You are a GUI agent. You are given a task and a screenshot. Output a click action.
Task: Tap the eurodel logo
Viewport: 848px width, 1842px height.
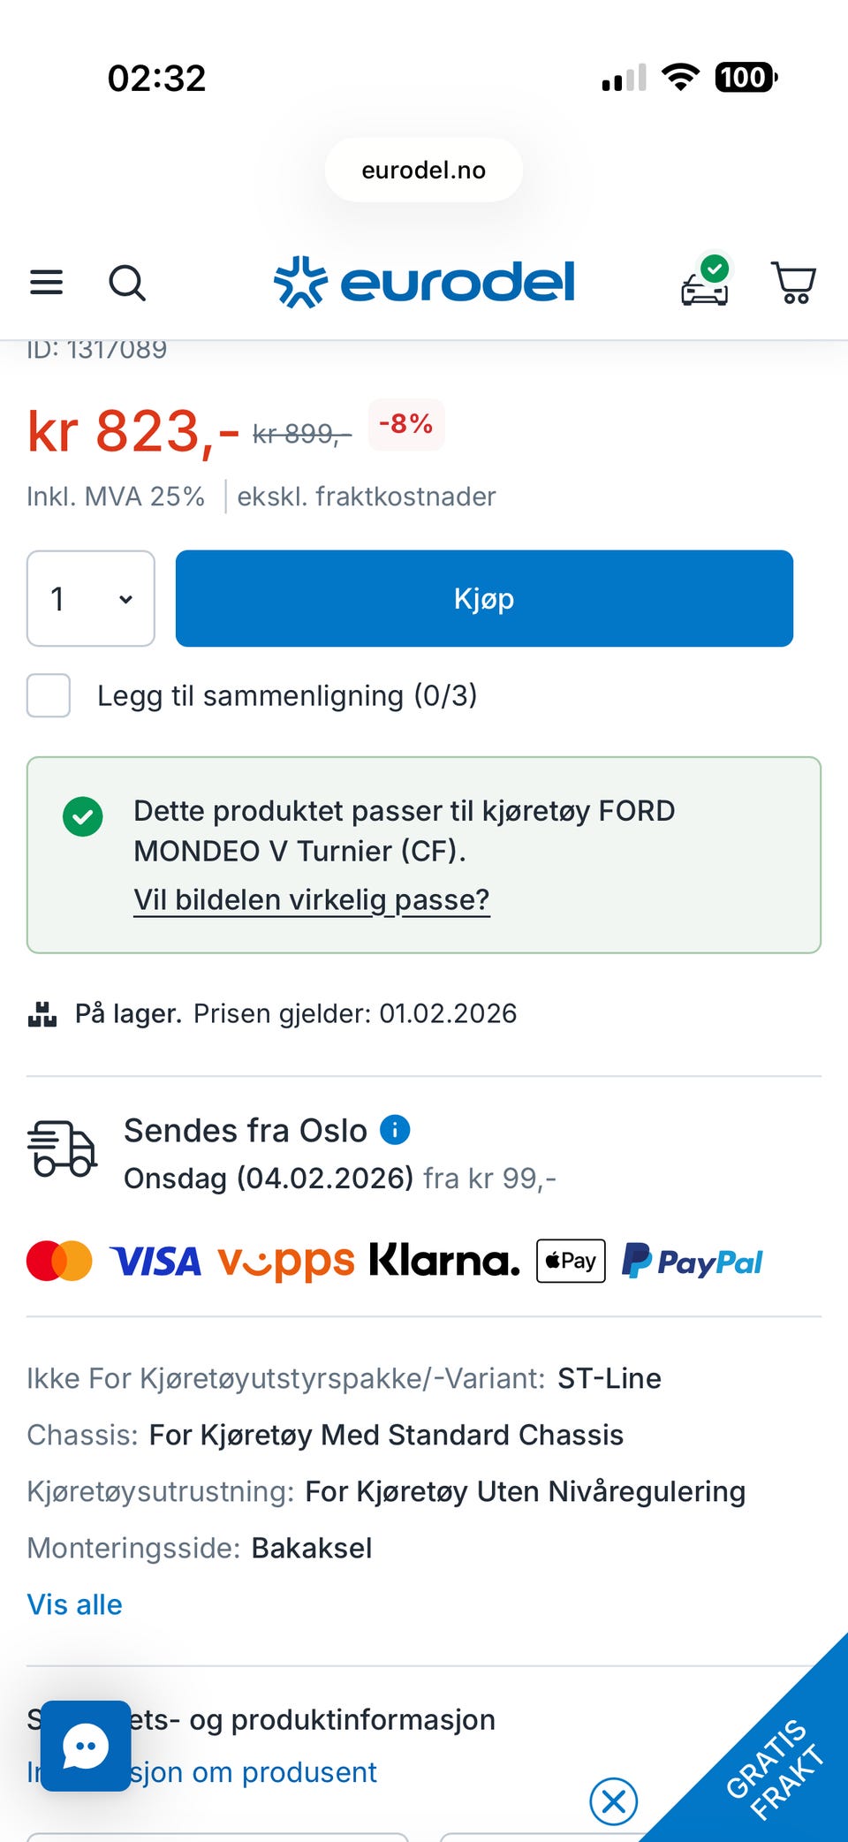click(x=424, y=283)
